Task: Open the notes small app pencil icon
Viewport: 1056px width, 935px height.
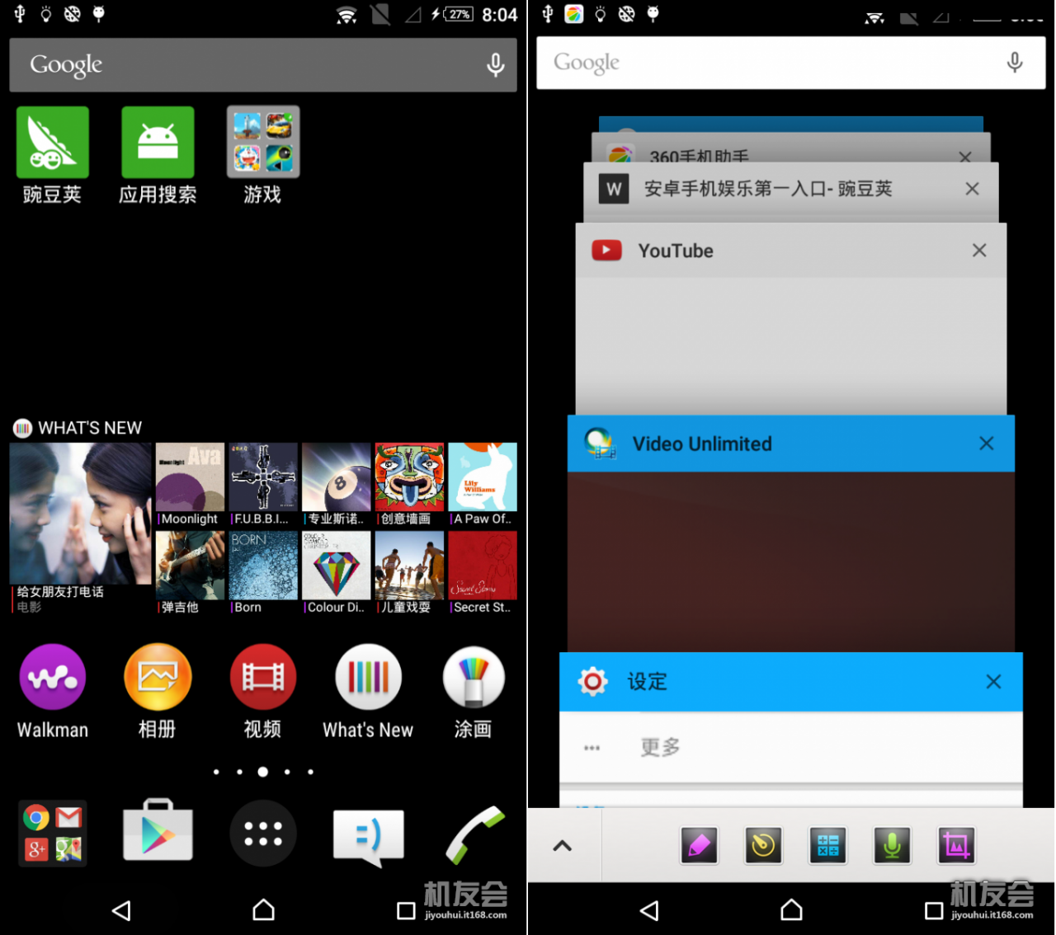Action: [x=699, y=845]
